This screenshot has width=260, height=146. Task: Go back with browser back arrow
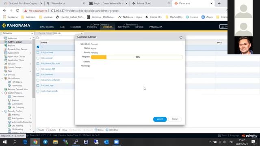[x=4, y=11]
